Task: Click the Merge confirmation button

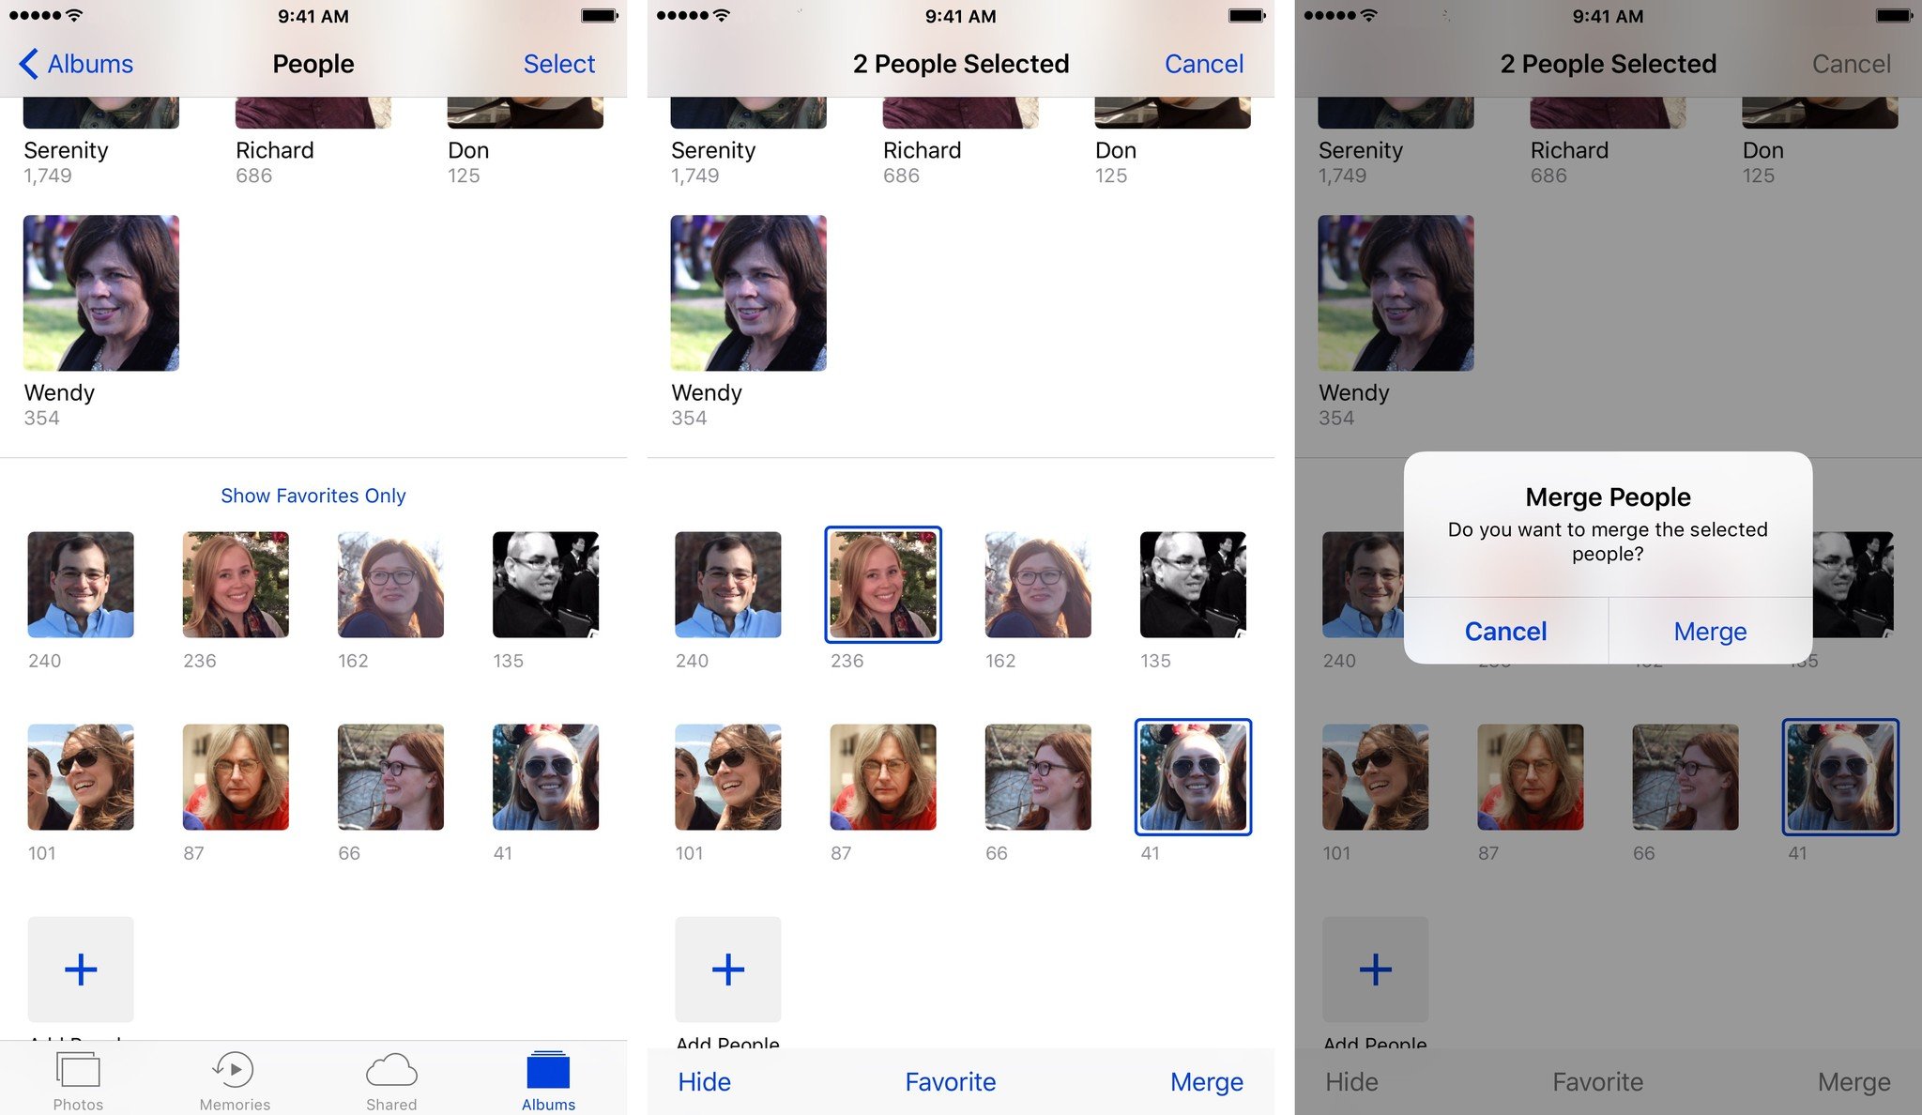Action: pos(1710,631)
